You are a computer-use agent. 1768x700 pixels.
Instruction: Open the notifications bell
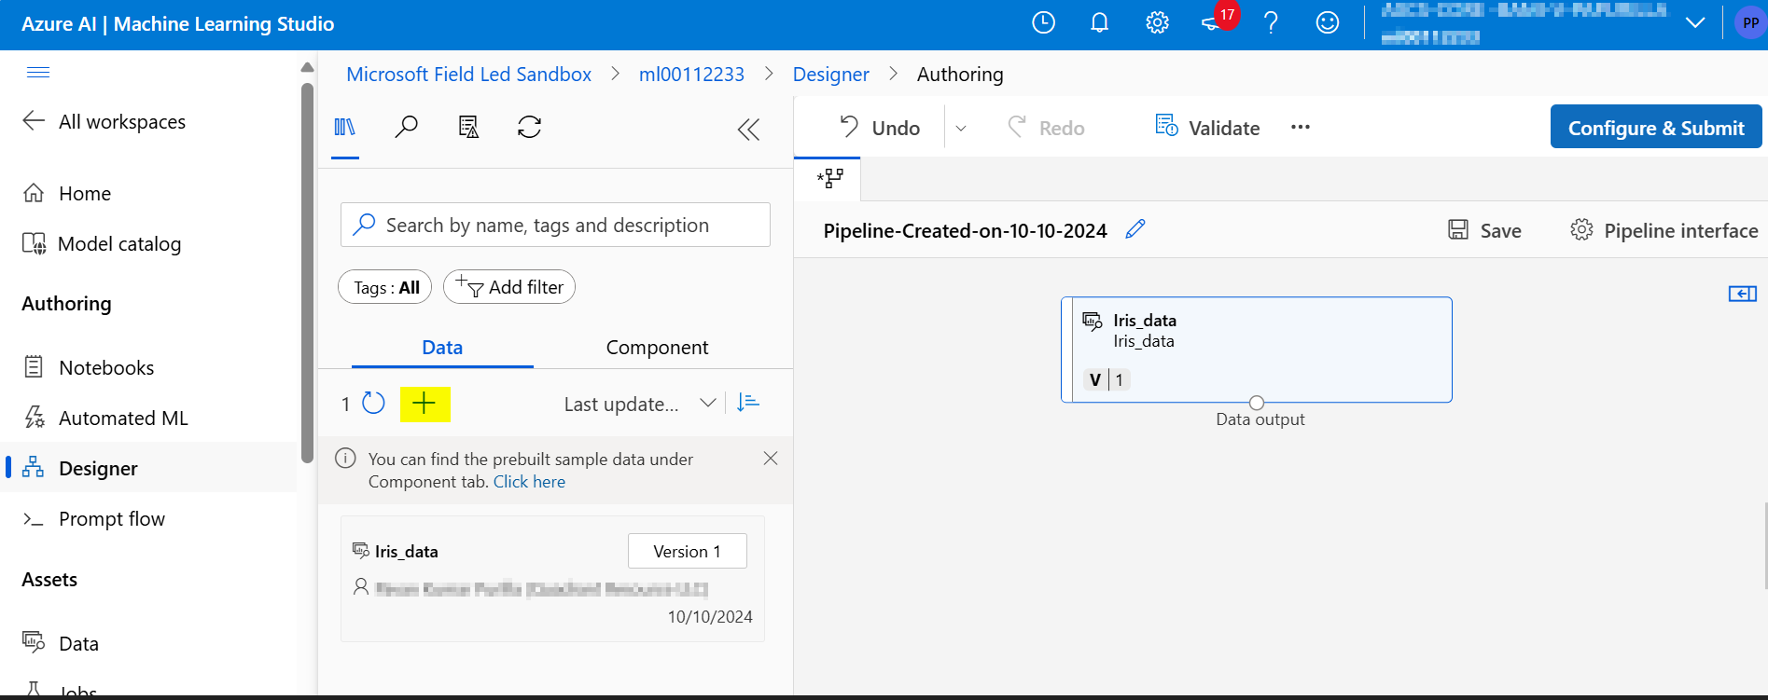pyautogui.click(x=1100, y=23)
